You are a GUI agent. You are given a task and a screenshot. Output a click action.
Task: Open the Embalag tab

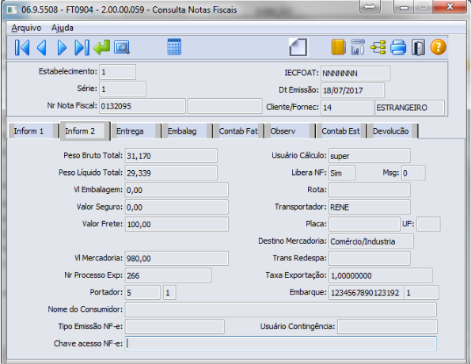tap(187, 131)
